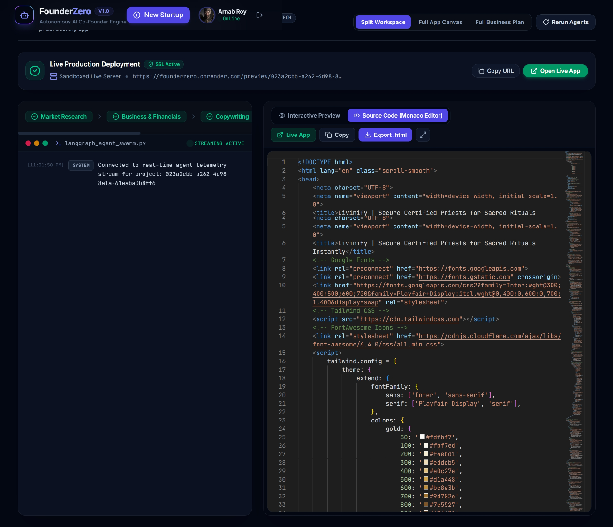Click the chevron after Business & Financials
Viewport: 613px width, 527px height.
pyautogui.click(x=193, y=117)
